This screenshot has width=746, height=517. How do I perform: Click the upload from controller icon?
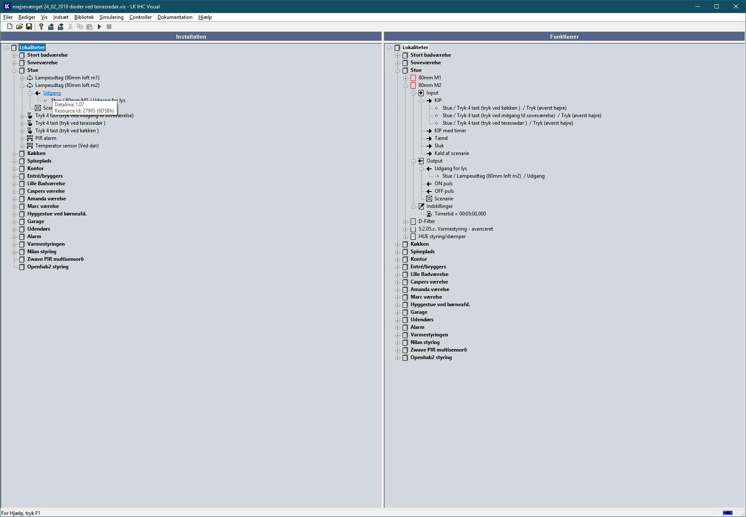51,26
